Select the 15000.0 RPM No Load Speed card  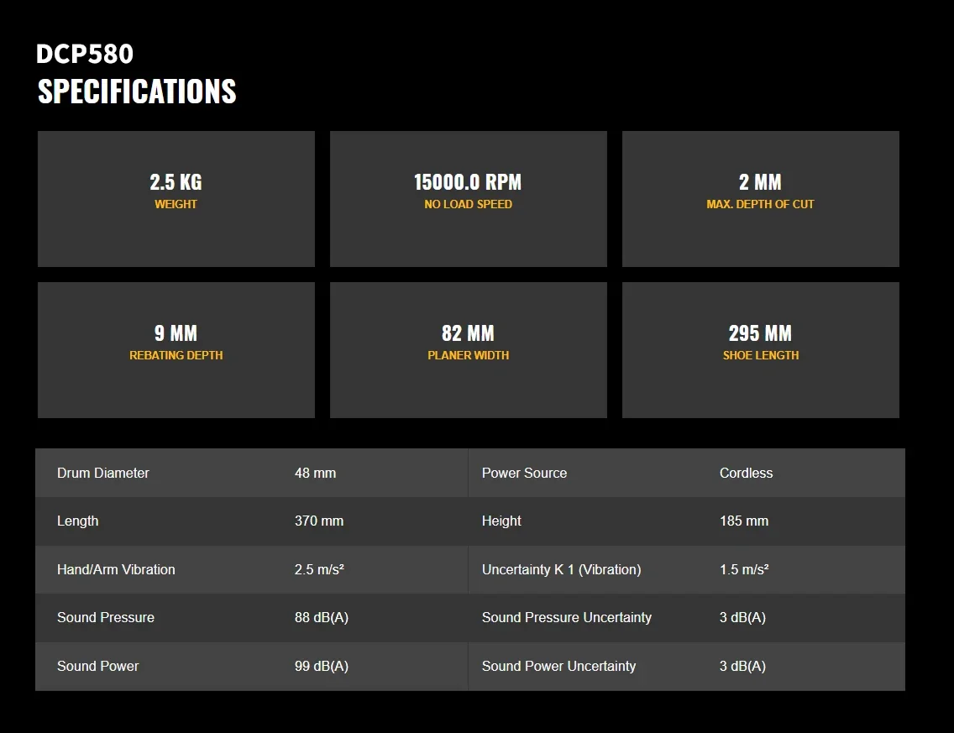(469, 199)
